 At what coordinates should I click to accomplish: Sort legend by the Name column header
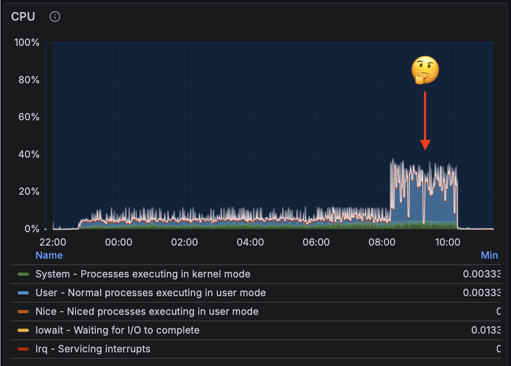49,255
